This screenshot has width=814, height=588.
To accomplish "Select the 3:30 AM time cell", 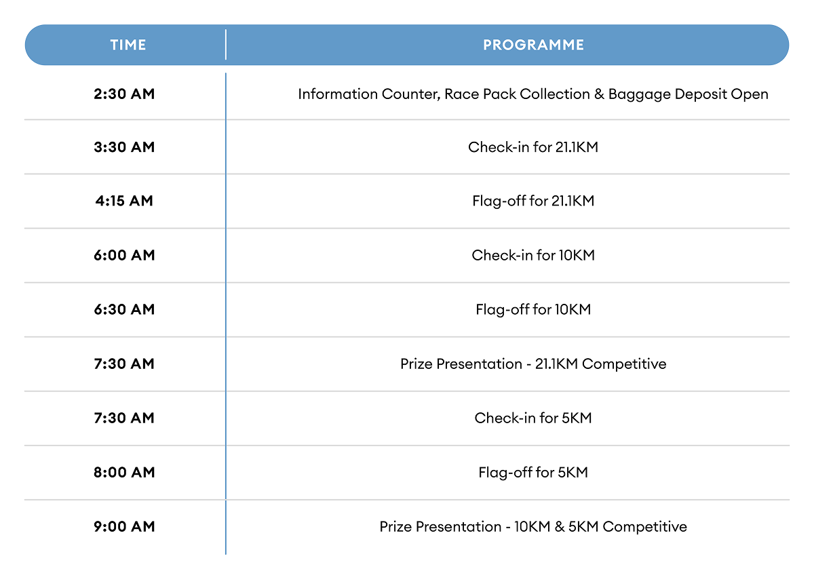I will (x=124, y=147).
